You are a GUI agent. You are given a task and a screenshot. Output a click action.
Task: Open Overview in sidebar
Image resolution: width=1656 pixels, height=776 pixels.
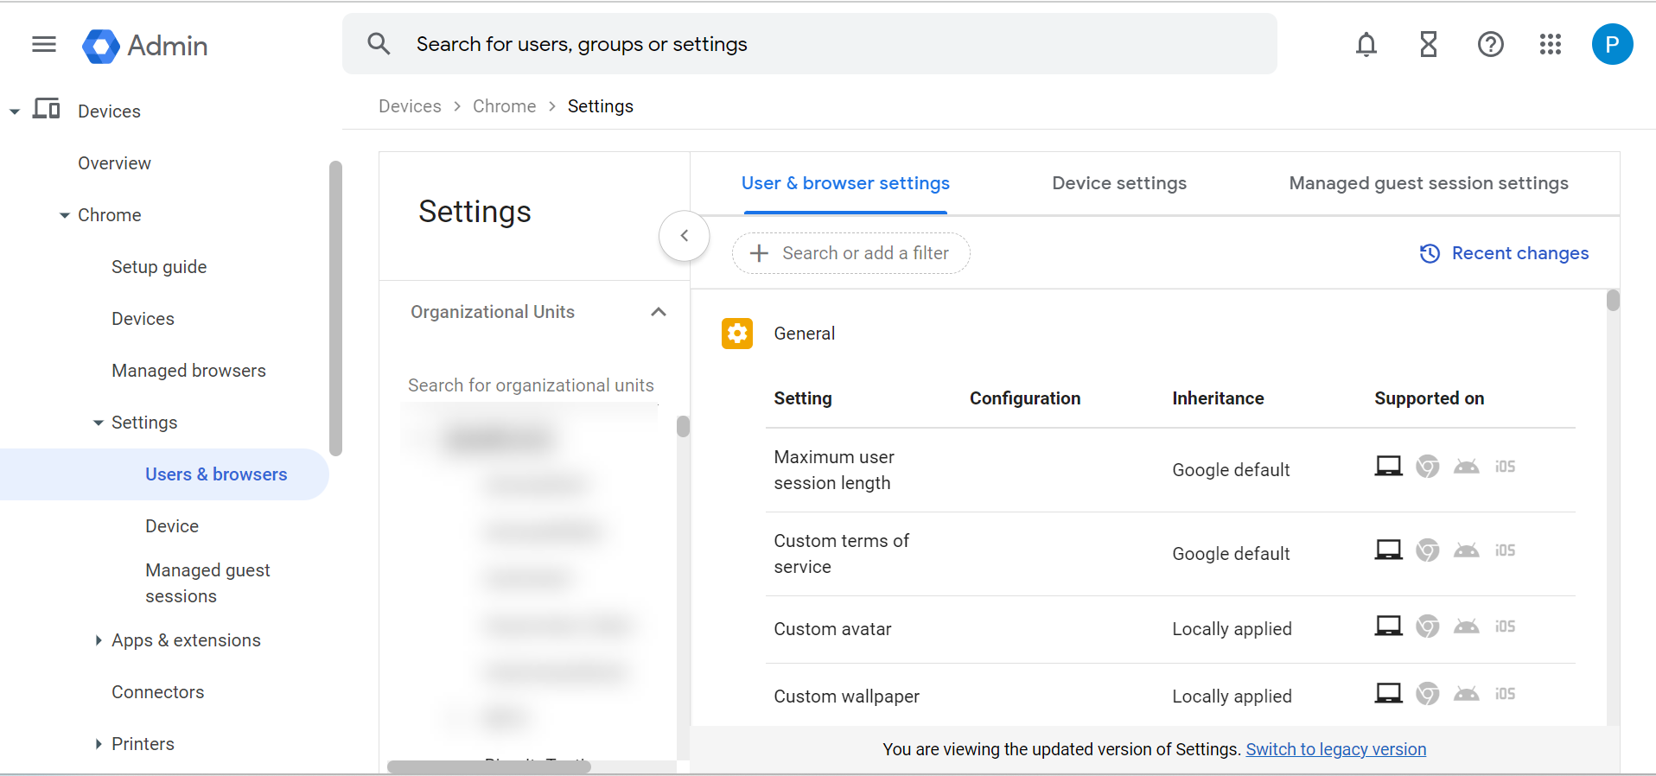(114, 163)
